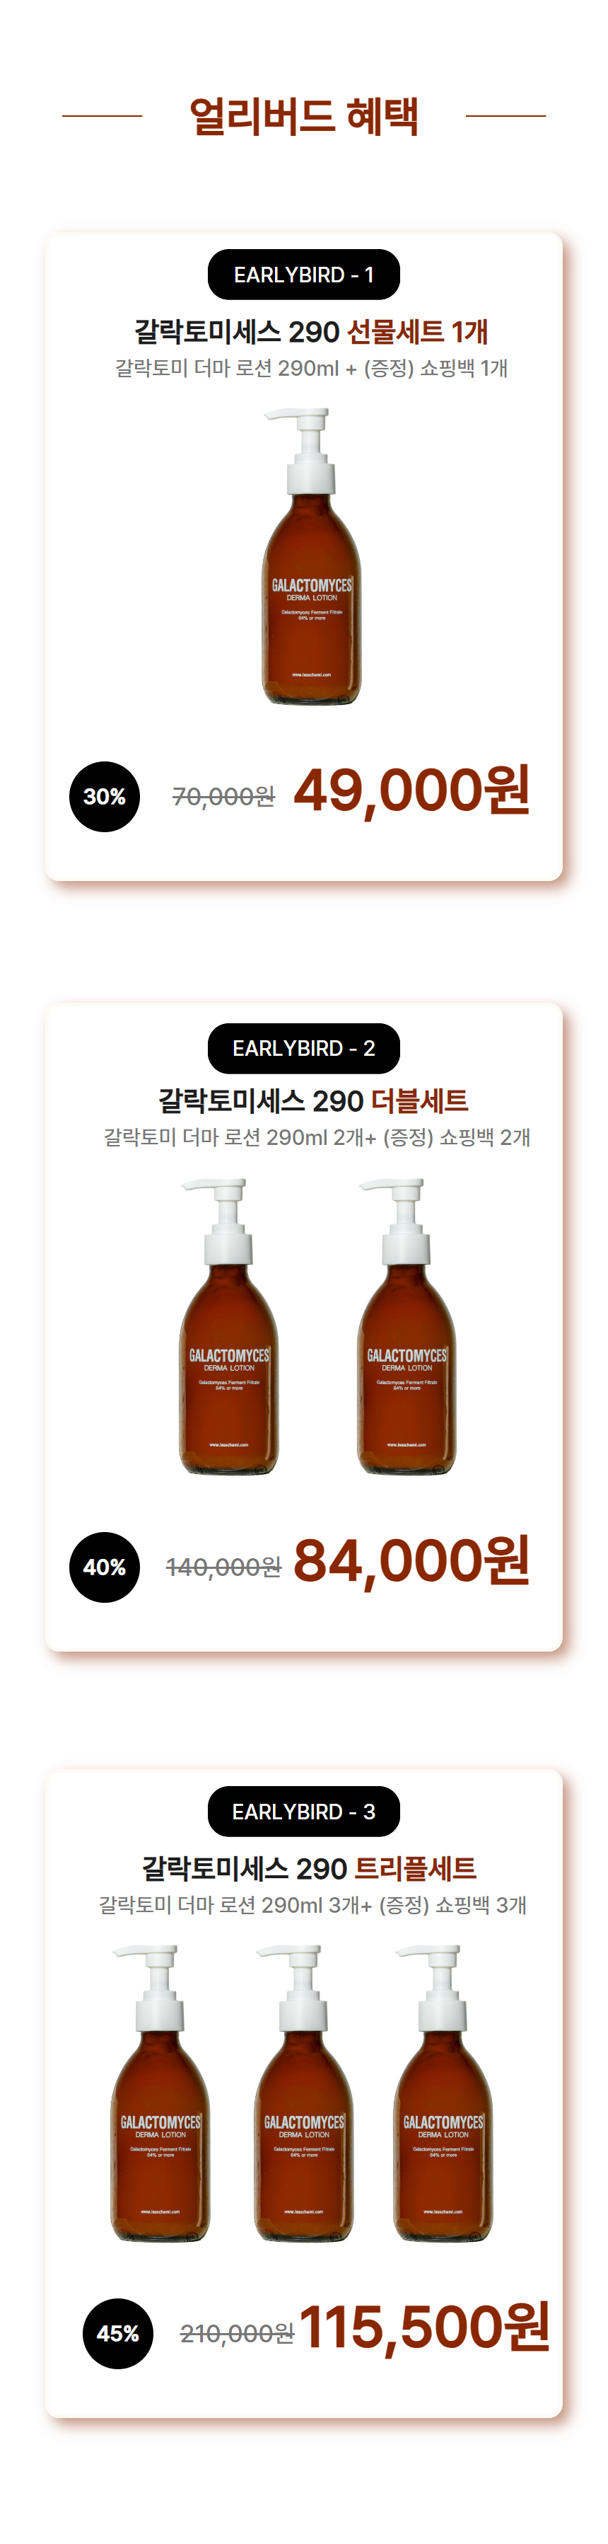Click the EARLYBIRD - 3 black label
Viewport: 608px width, 2544px height.
pos(303,1811)
